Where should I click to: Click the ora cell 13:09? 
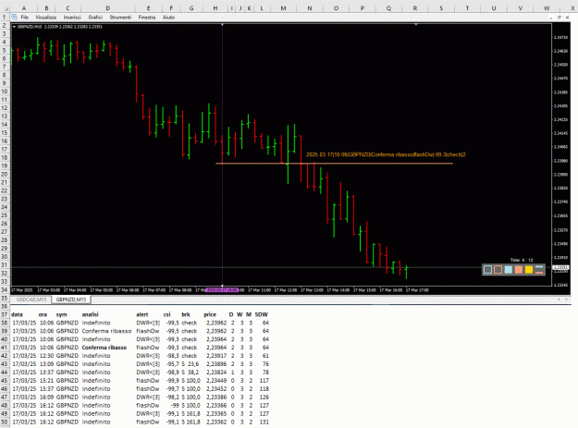click(47, 364)
